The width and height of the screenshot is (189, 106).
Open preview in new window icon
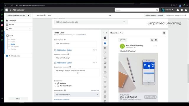click(164, 33)
